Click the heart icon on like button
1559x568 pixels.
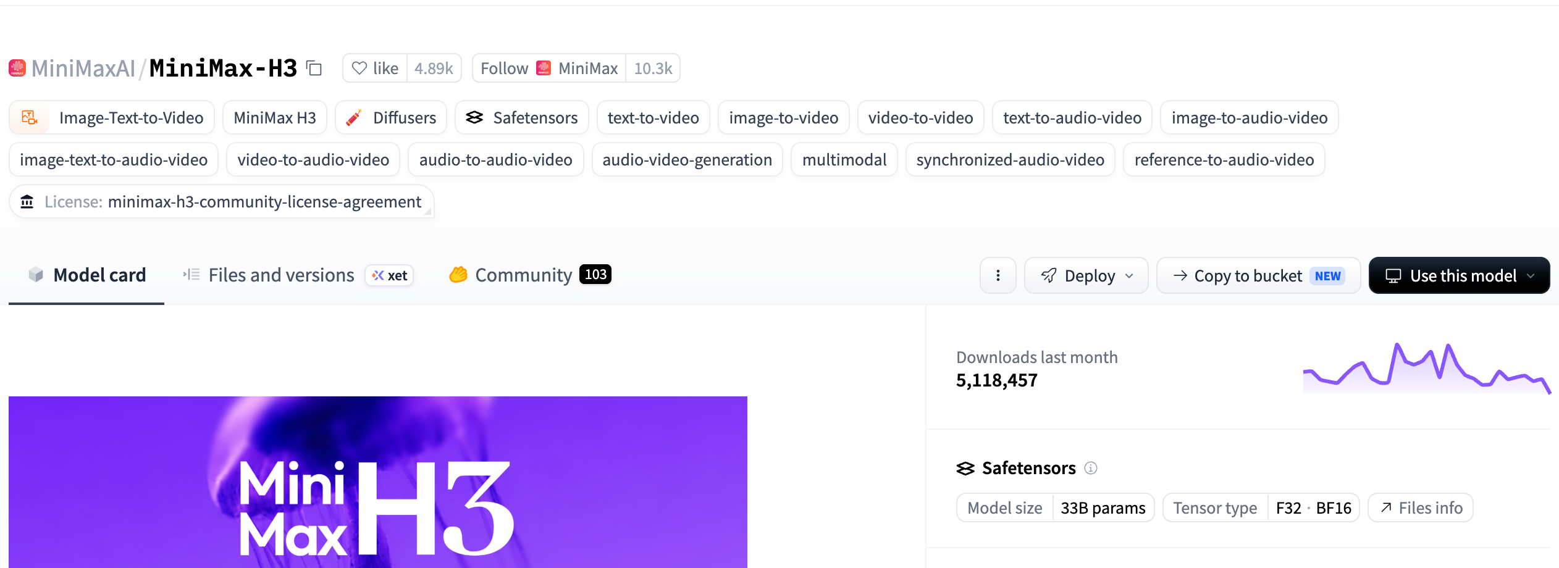[359, 68]
